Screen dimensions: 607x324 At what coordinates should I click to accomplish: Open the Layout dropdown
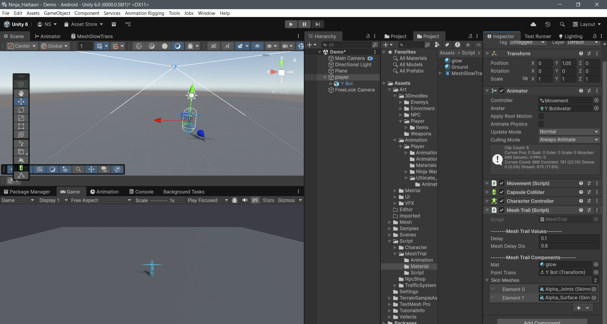click(x=587, y=24)
